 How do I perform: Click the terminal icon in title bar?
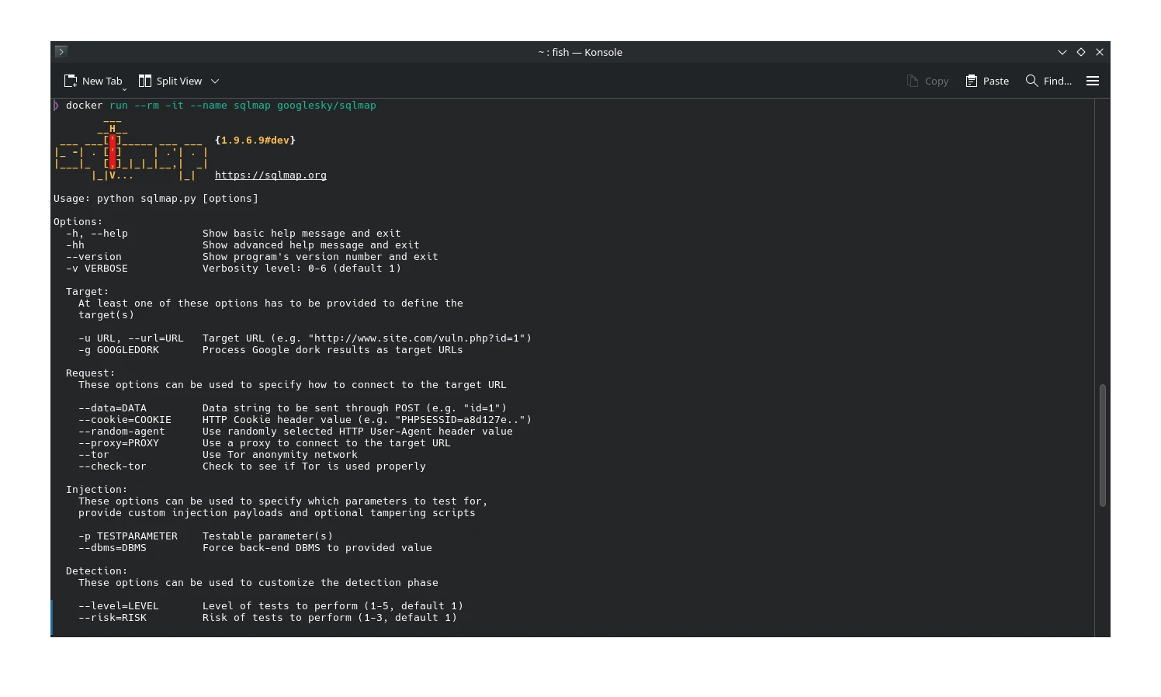pyautogui.click(x=61, y=51)
